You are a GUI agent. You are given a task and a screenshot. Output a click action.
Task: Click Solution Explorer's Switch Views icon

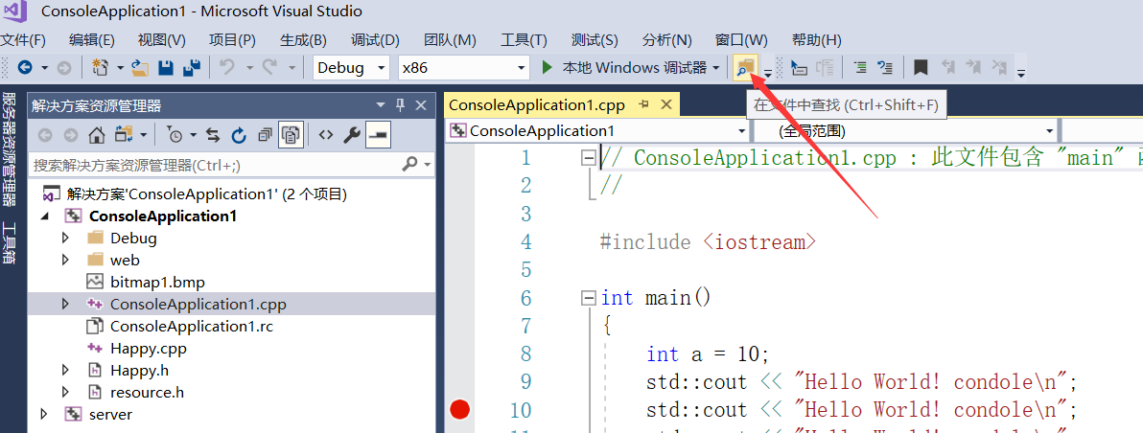pyautogui.click(x=124, y=135)
